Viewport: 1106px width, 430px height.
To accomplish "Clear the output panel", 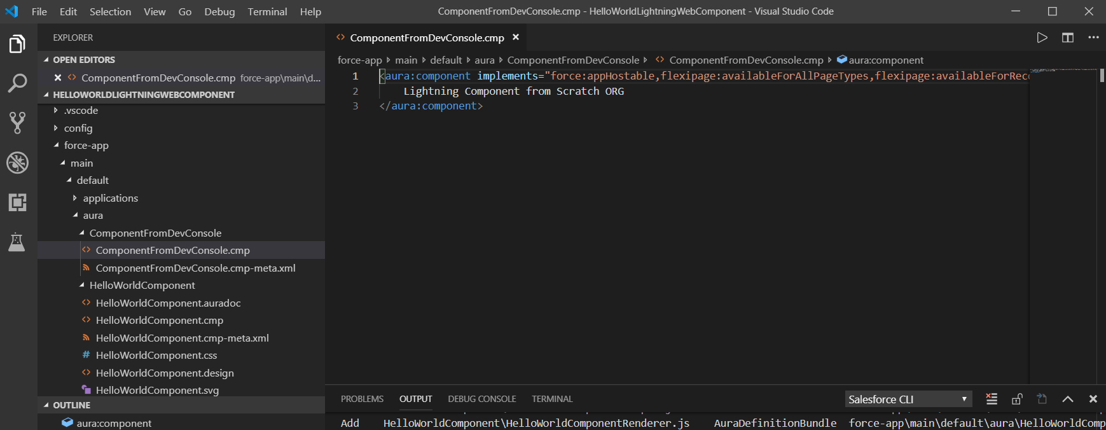I will [x=992, y=399].
